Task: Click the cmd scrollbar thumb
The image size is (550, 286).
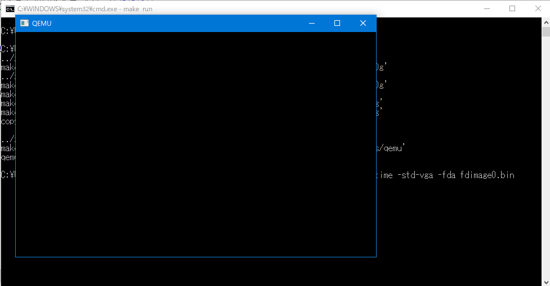Action: coord(546,31)
